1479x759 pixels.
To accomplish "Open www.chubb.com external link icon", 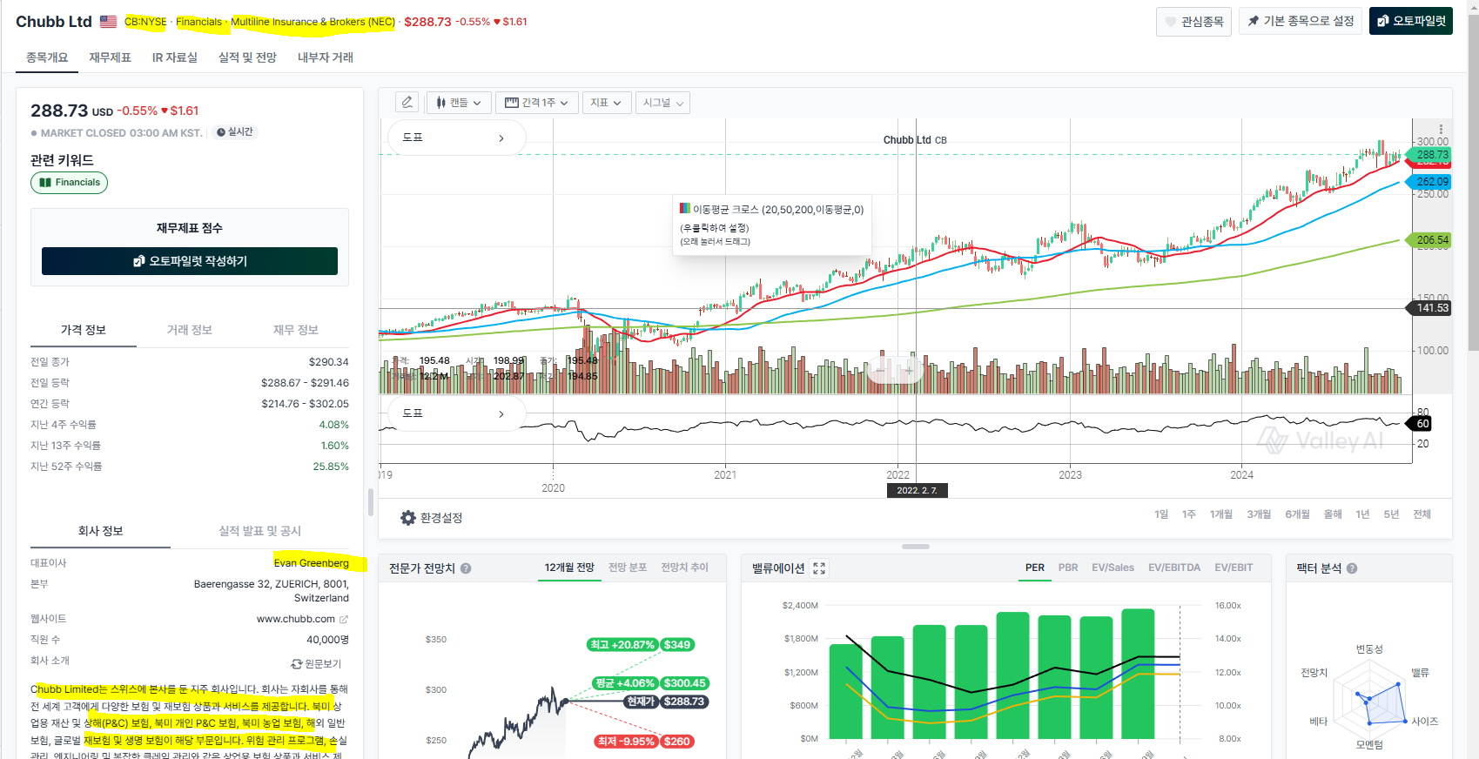I will [x=344, y=620].
